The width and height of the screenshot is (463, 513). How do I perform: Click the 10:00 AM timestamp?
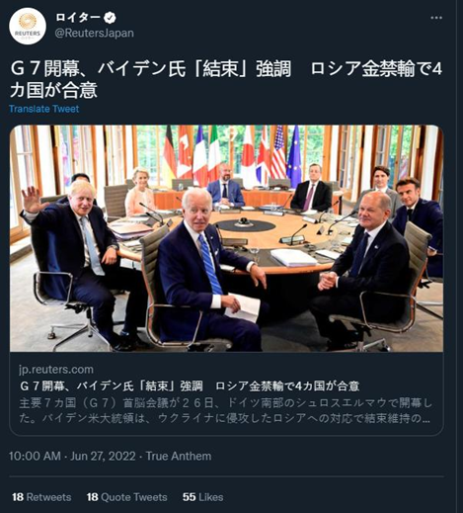(x=35, y=457)
